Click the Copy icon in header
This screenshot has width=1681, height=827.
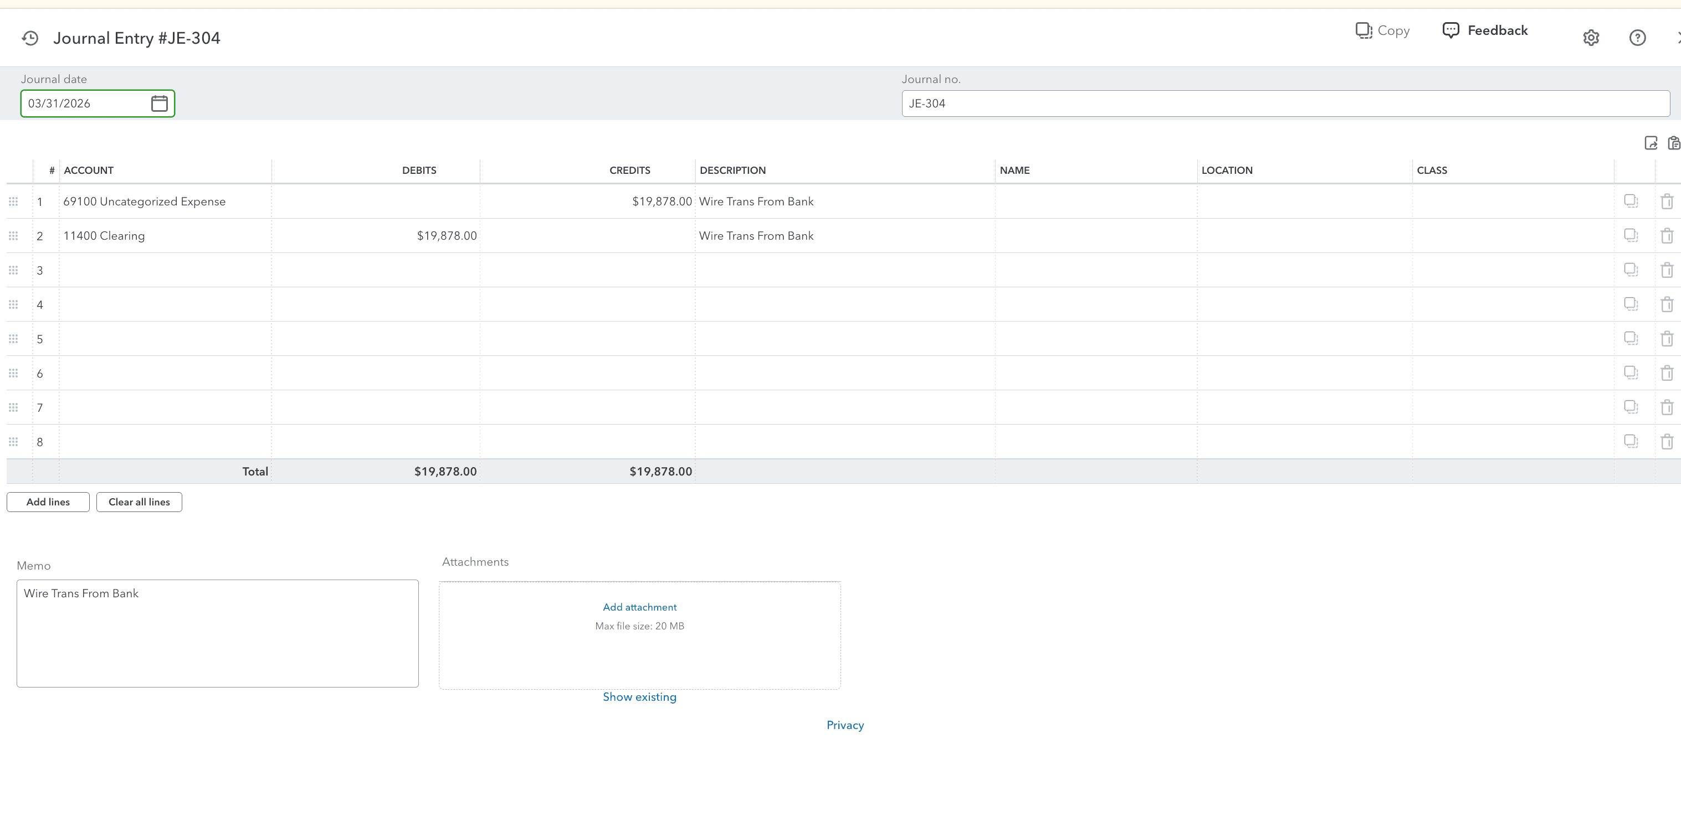[x=1364, y=30]
